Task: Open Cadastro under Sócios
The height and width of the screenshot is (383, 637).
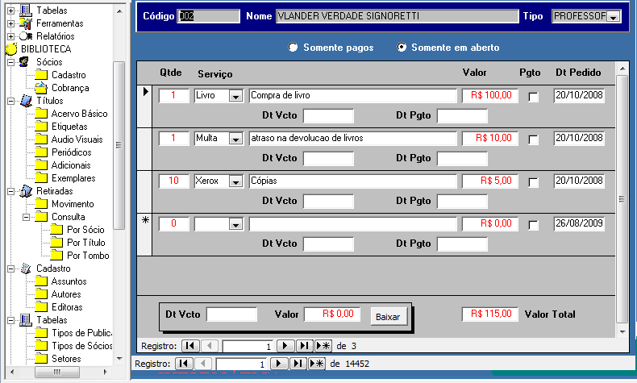Action: pyautogui.click(x=69, y=75)
